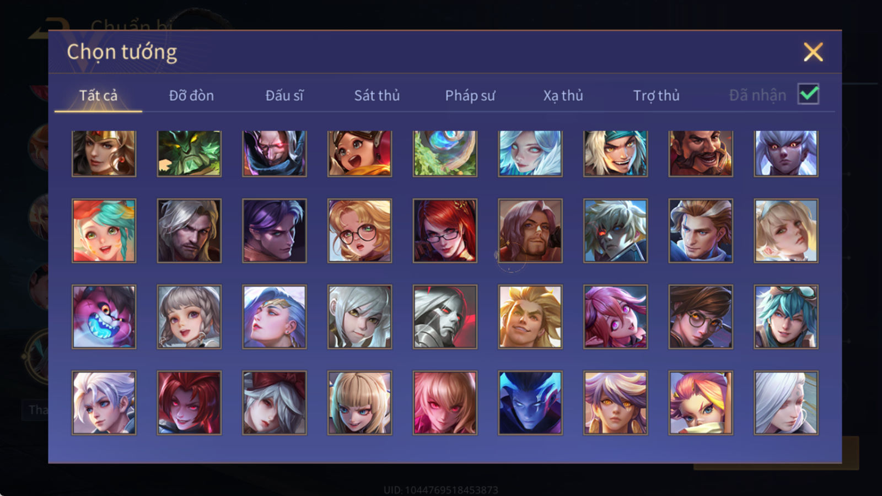Viewport: 882px width, 496px height.
Task: Show the Xạ thủ hero list
Action: click(563, 95)
